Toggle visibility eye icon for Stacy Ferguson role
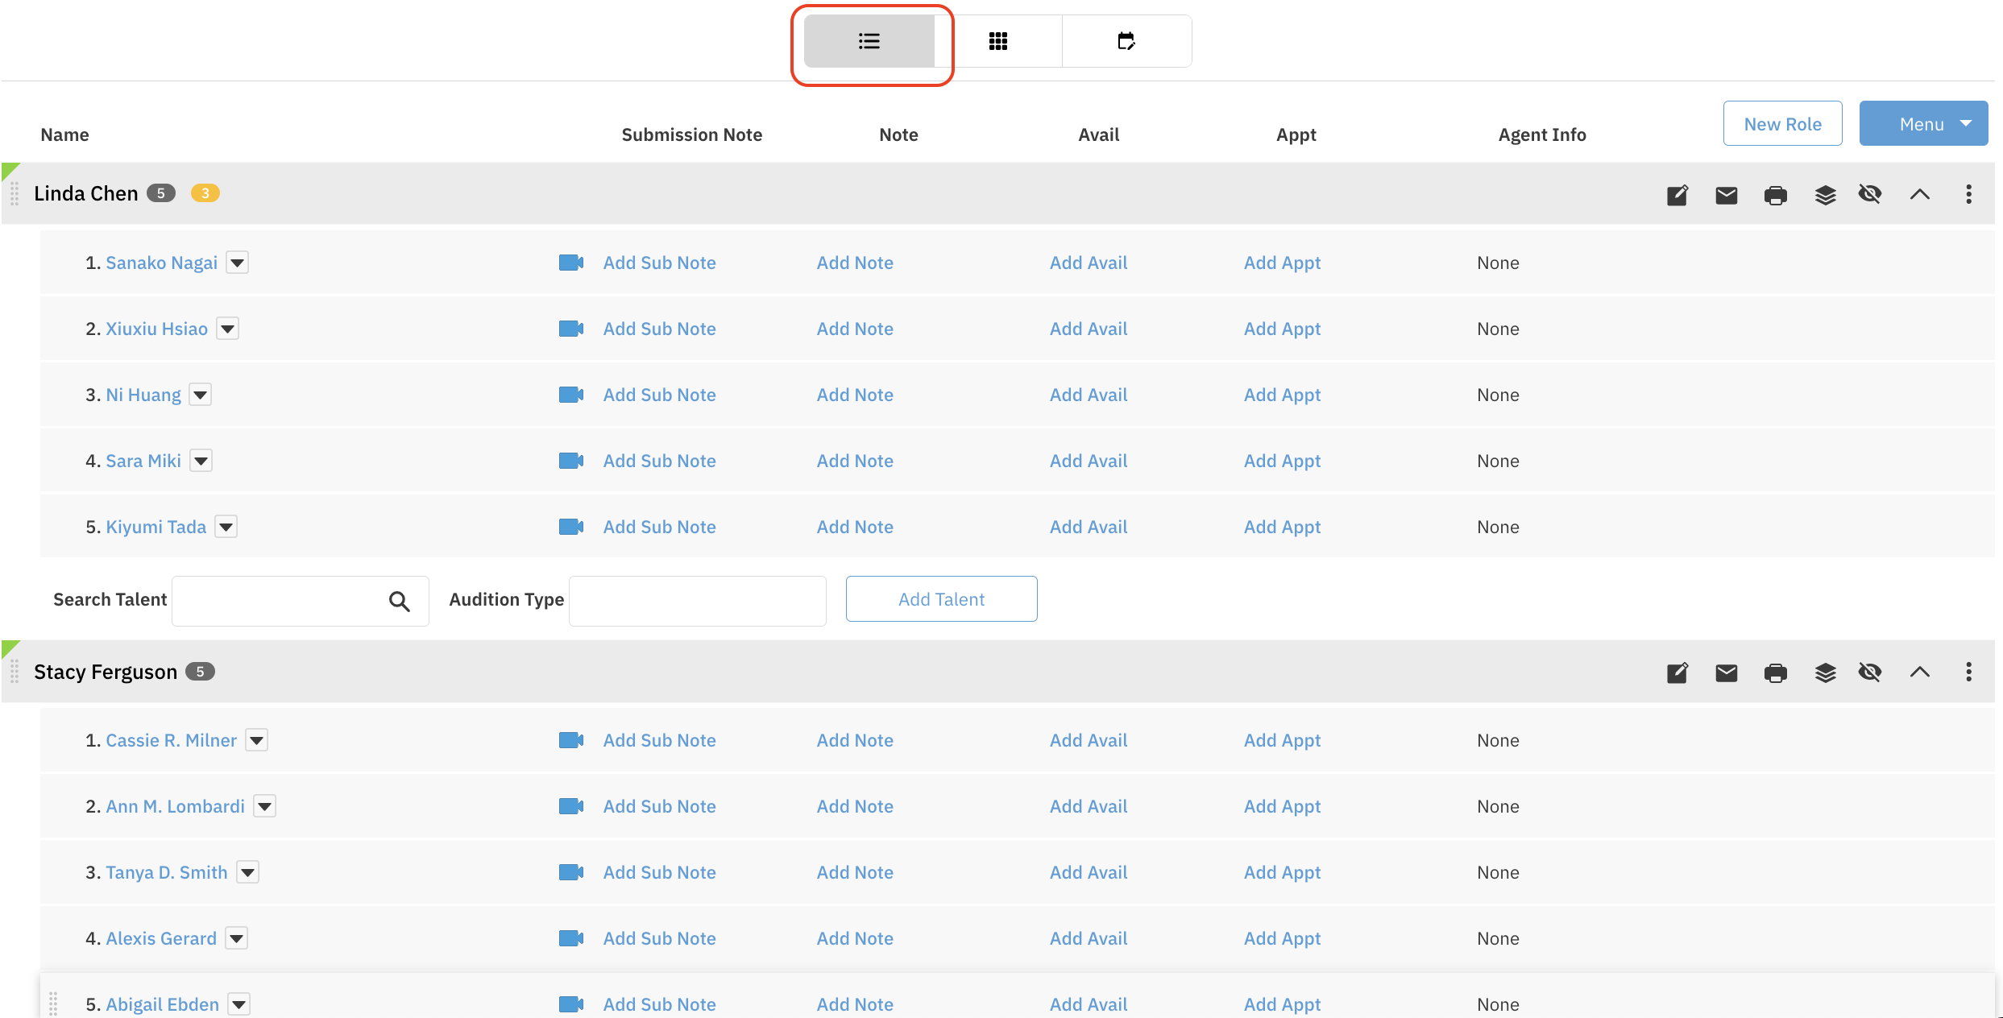Viewport: 2003px width, 1018px height. pos(1870,672)
